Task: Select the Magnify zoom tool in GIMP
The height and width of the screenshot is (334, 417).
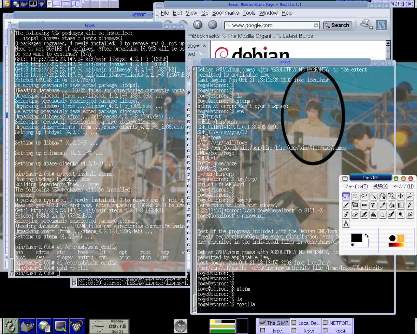Action: pyautogui.click(x=410, y=196)
